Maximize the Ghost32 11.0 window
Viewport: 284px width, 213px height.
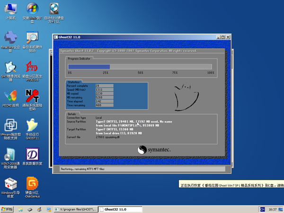(x=223, y=37)
